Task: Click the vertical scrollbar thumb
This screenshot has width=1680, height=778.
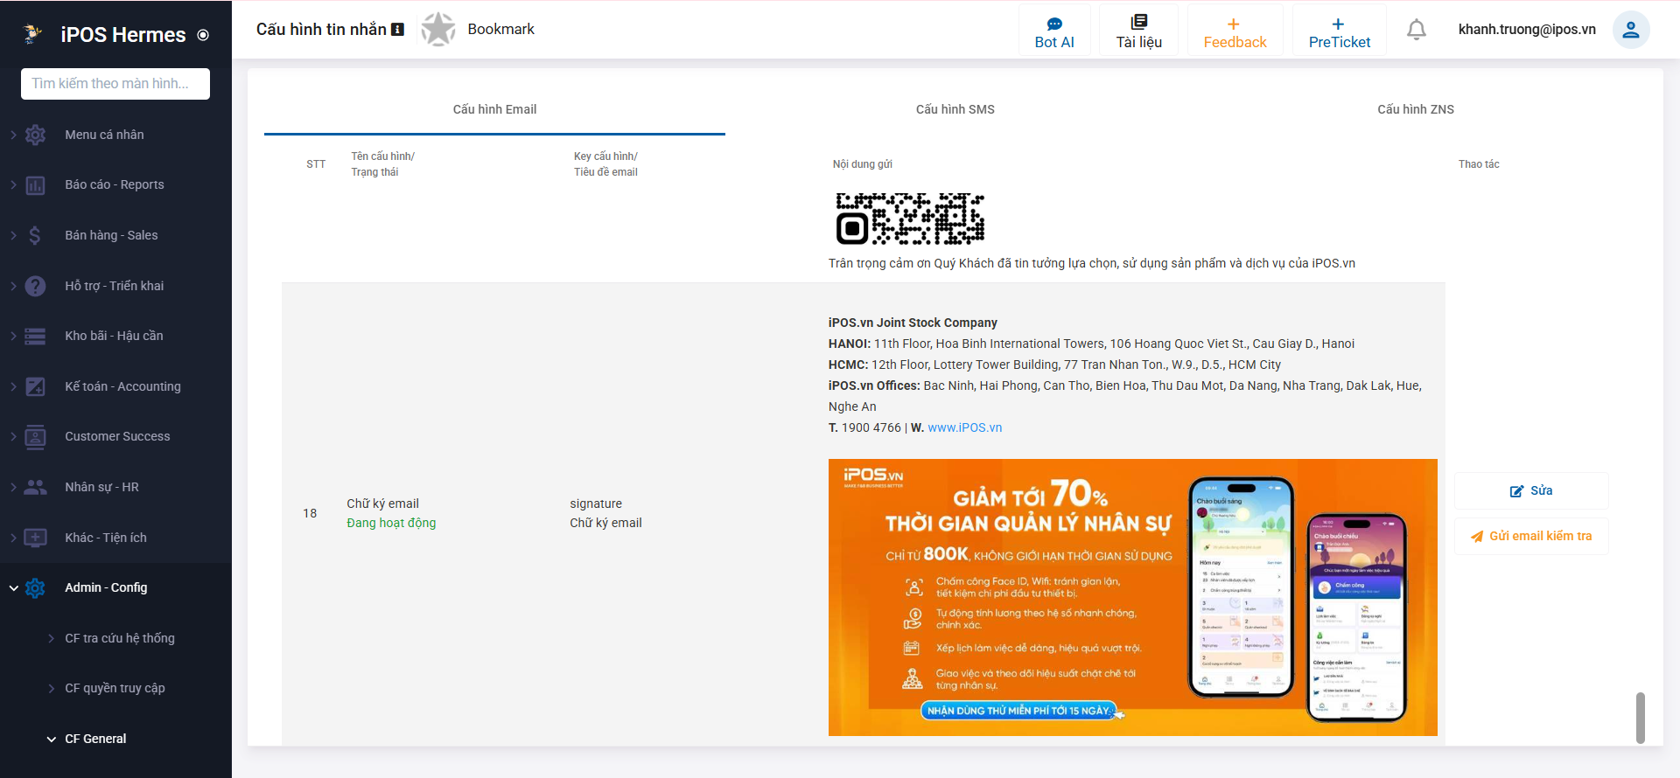Action: [x=1641, y=718]
